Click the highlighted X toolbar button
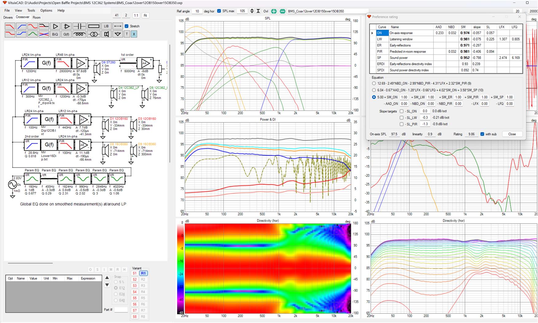The height and width of the screenshot is (323, 538). coord(134,34)
